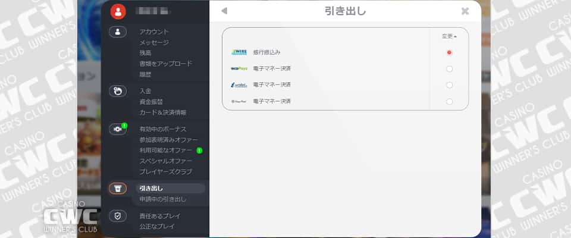Go to スペシャルオファー in the sidebar

166,161
